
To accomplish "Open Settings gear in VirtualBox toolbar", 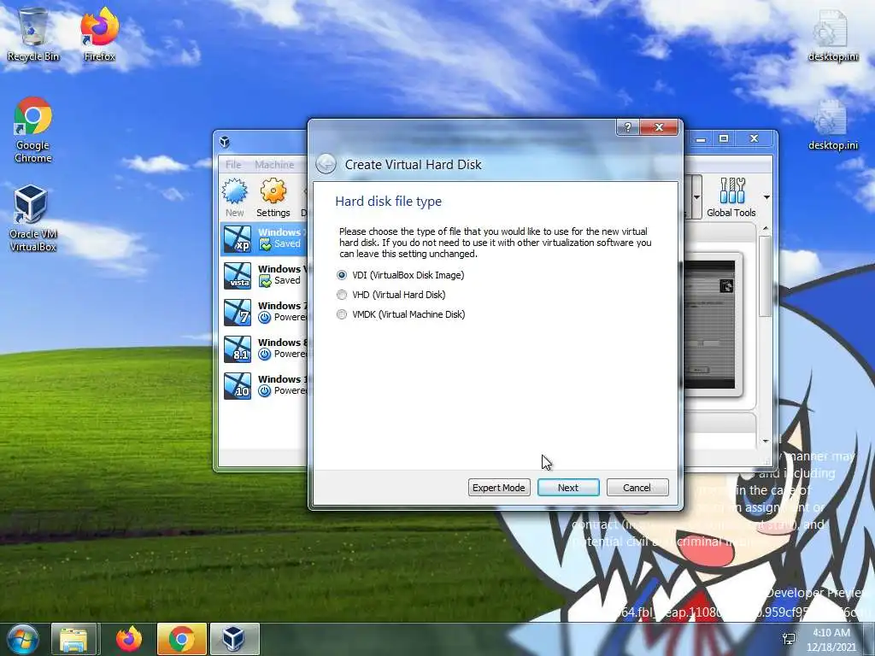I will point(273,197).
